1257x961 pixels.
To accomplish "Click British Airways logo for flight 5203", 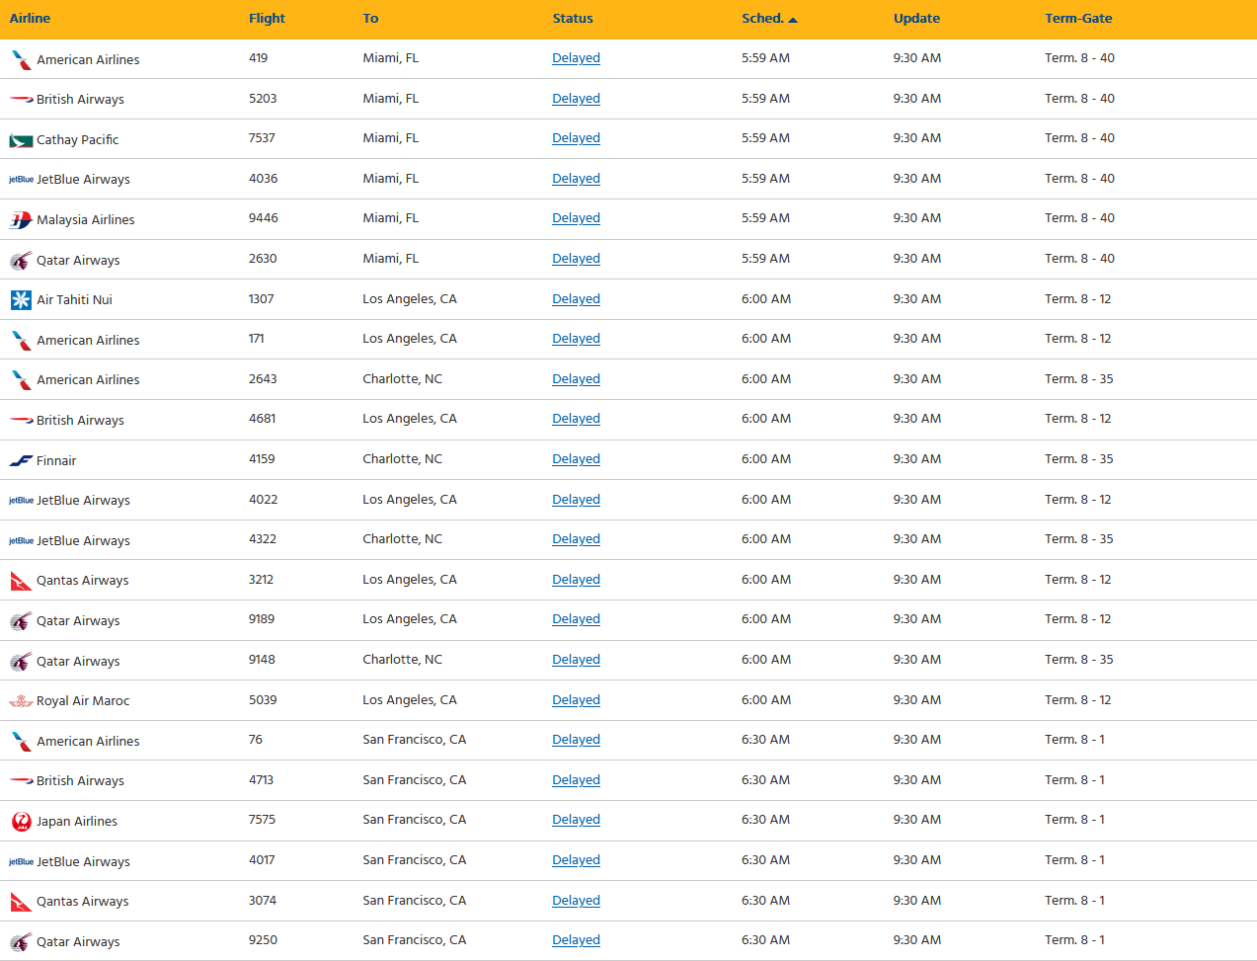I will coord(21,100).
